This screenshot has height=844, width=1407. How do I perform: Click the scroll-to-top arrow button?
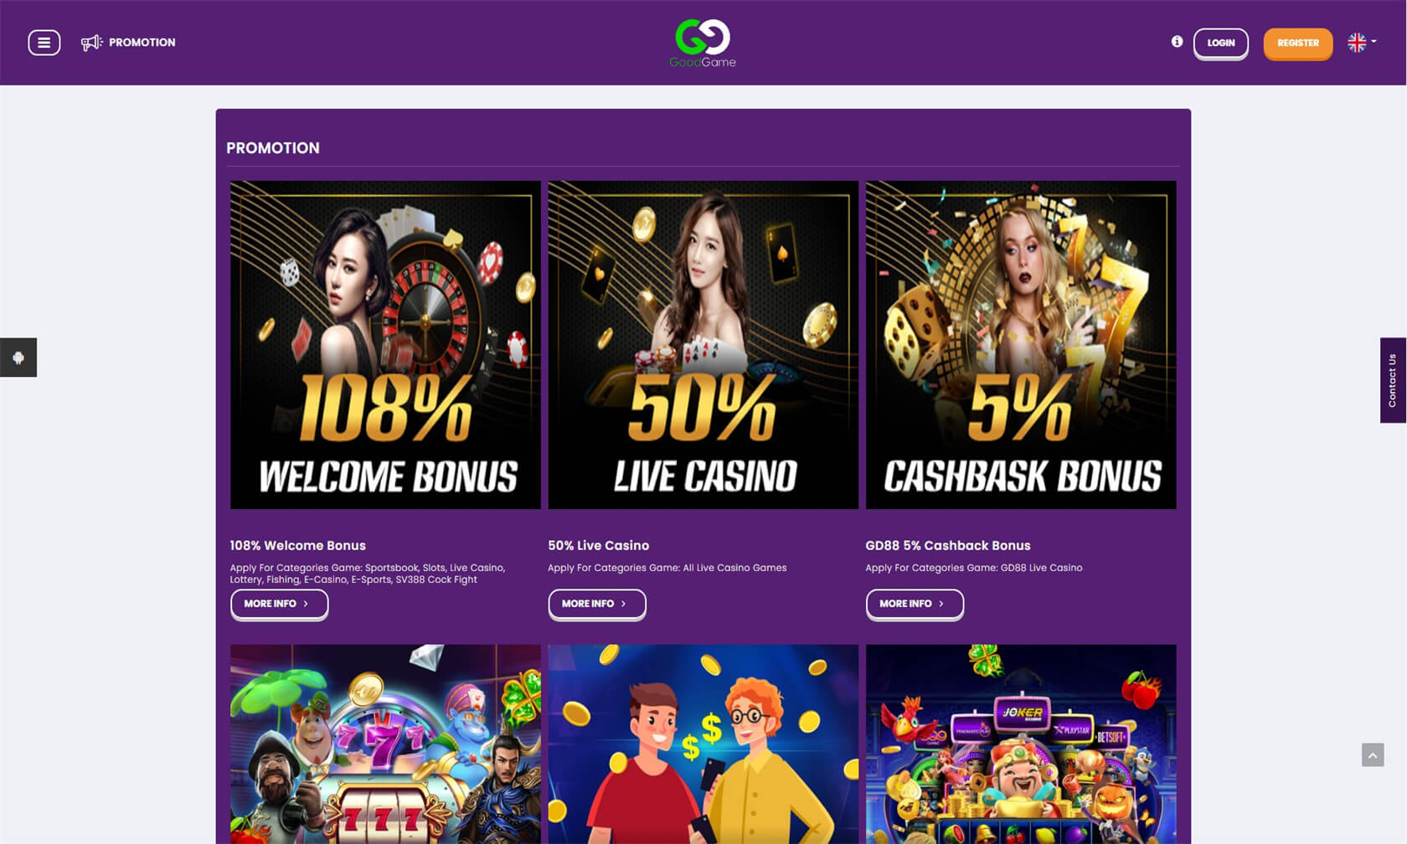[x=1373, y=755]
